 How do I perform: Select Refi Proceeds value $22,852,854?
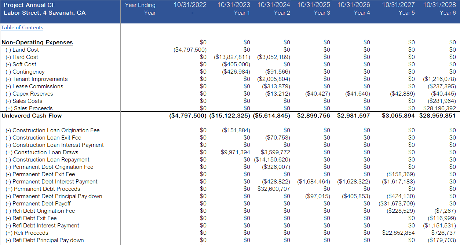click(x=399, y=233)
